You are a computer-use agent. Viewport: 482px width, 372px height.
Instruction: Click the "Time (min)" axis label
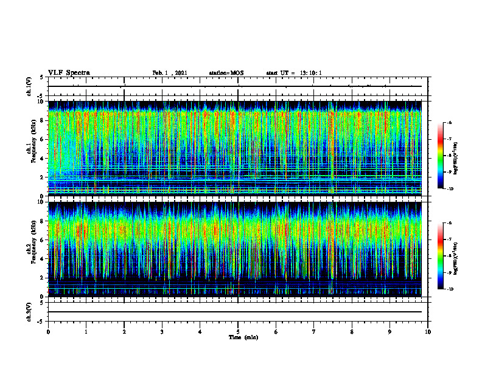click(243, 337)
